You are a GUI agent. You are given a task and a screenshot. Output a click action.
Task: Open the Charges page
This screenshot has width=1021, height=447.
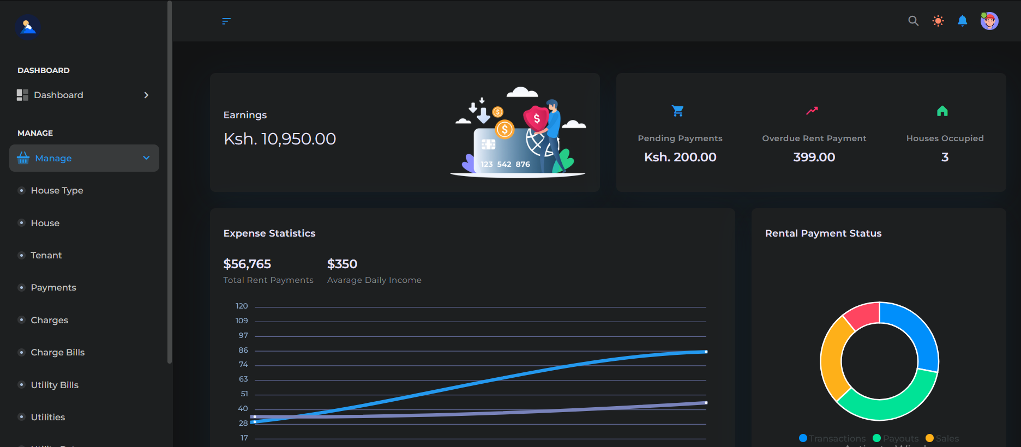50,320
